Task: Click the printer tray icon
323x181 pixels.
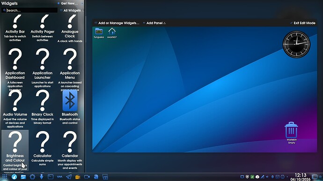Action: tap(283, 177)
